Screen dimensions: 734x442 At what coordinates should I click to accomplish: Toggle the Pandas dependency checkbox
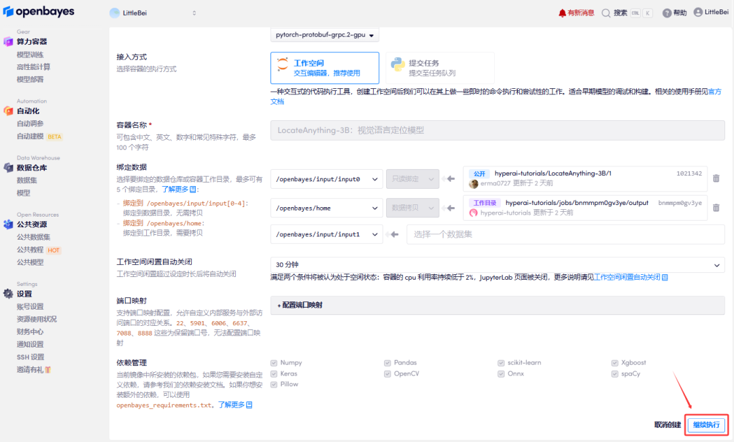[x=387, y=363]
